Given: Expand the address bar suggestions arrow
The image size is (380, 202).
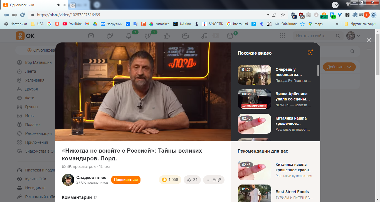Looking at the screenshot, I should pyautogui.click(x=268, y=15).
